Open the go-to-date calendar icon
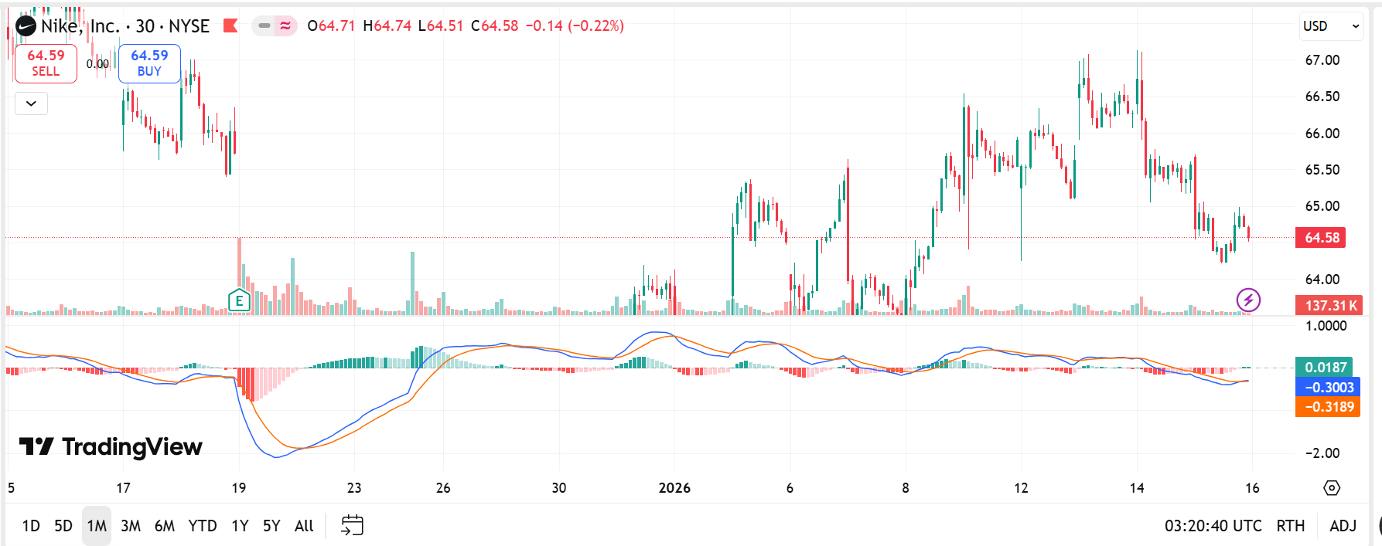 (352, 526)
